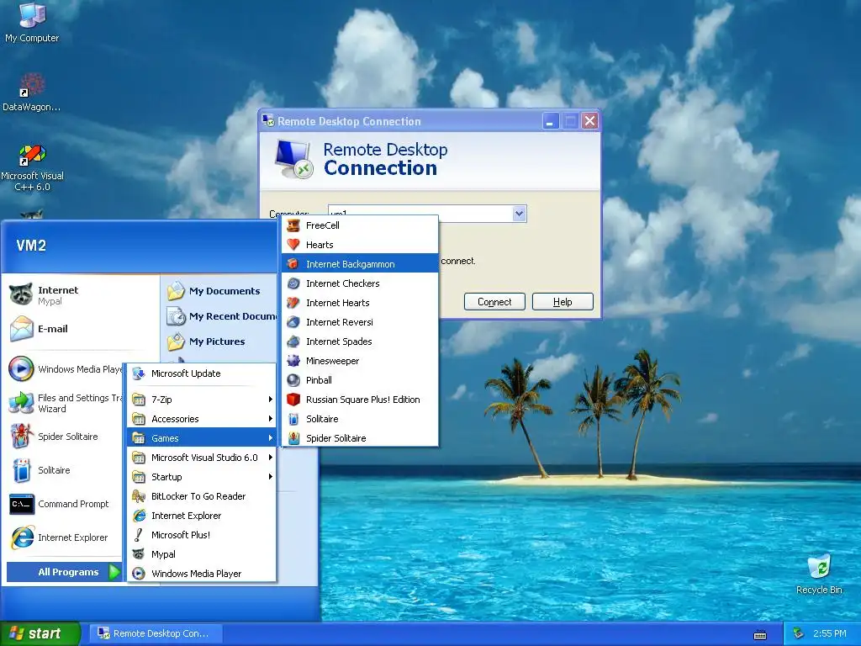861x646 pixels.
Task: Expand the Games submenu arrow
Action: 270,437
